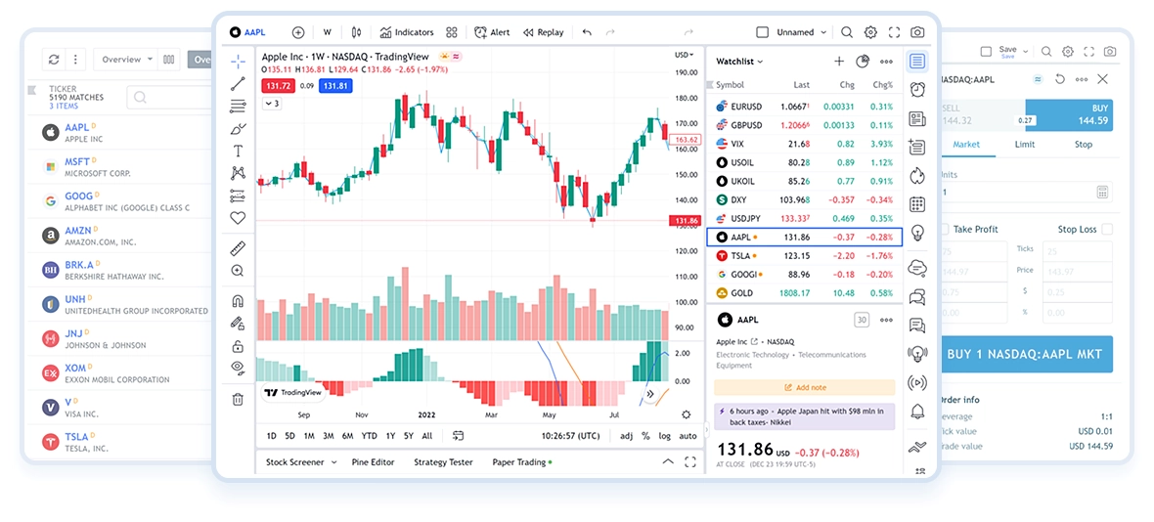Click the trash icon to remove drawings
Viewport: 1154px width, 522px height.
[238, 399]
